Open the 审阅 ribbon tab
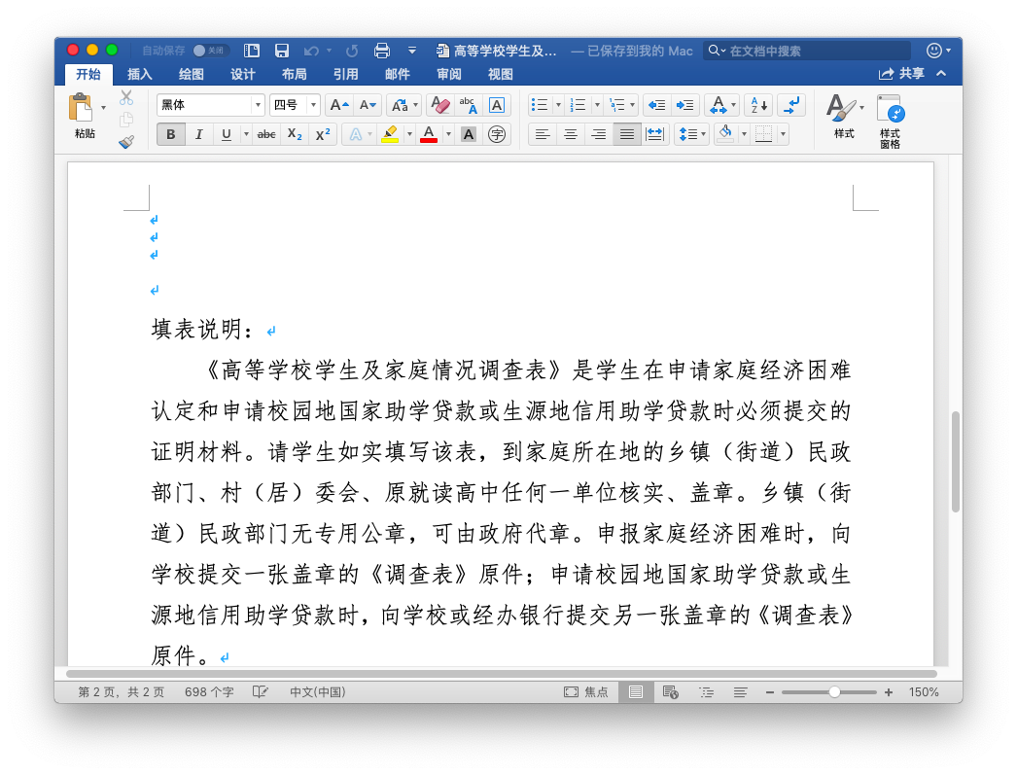Screen dimensions: 1017x775 [449, 74]
